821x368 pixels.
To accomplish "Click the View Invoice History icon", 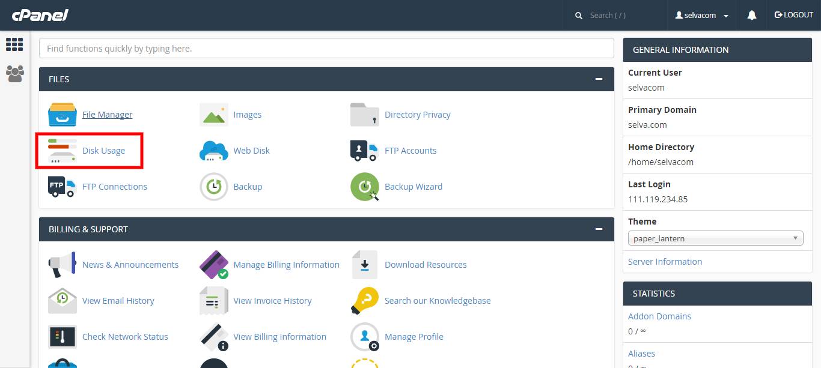I will tap(214, 301).
